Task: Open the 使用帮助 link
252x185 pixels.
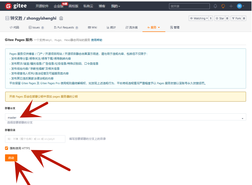Action: (x=96, y=40)
